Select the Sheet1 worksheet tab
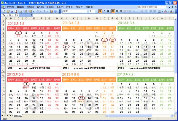 (18, 116)
